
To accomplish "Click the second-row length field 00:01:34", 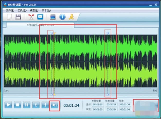I will [125, 109].
